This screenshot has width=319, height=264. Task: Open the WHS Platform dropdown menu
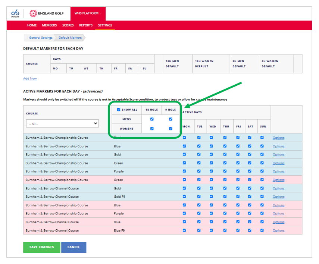pos(88,13)
